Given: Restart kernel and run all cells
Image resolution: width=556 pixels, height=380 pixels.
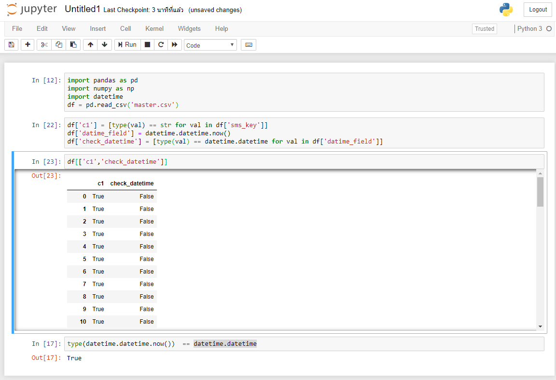Looking at the screenshot, I should pos(175,44).
